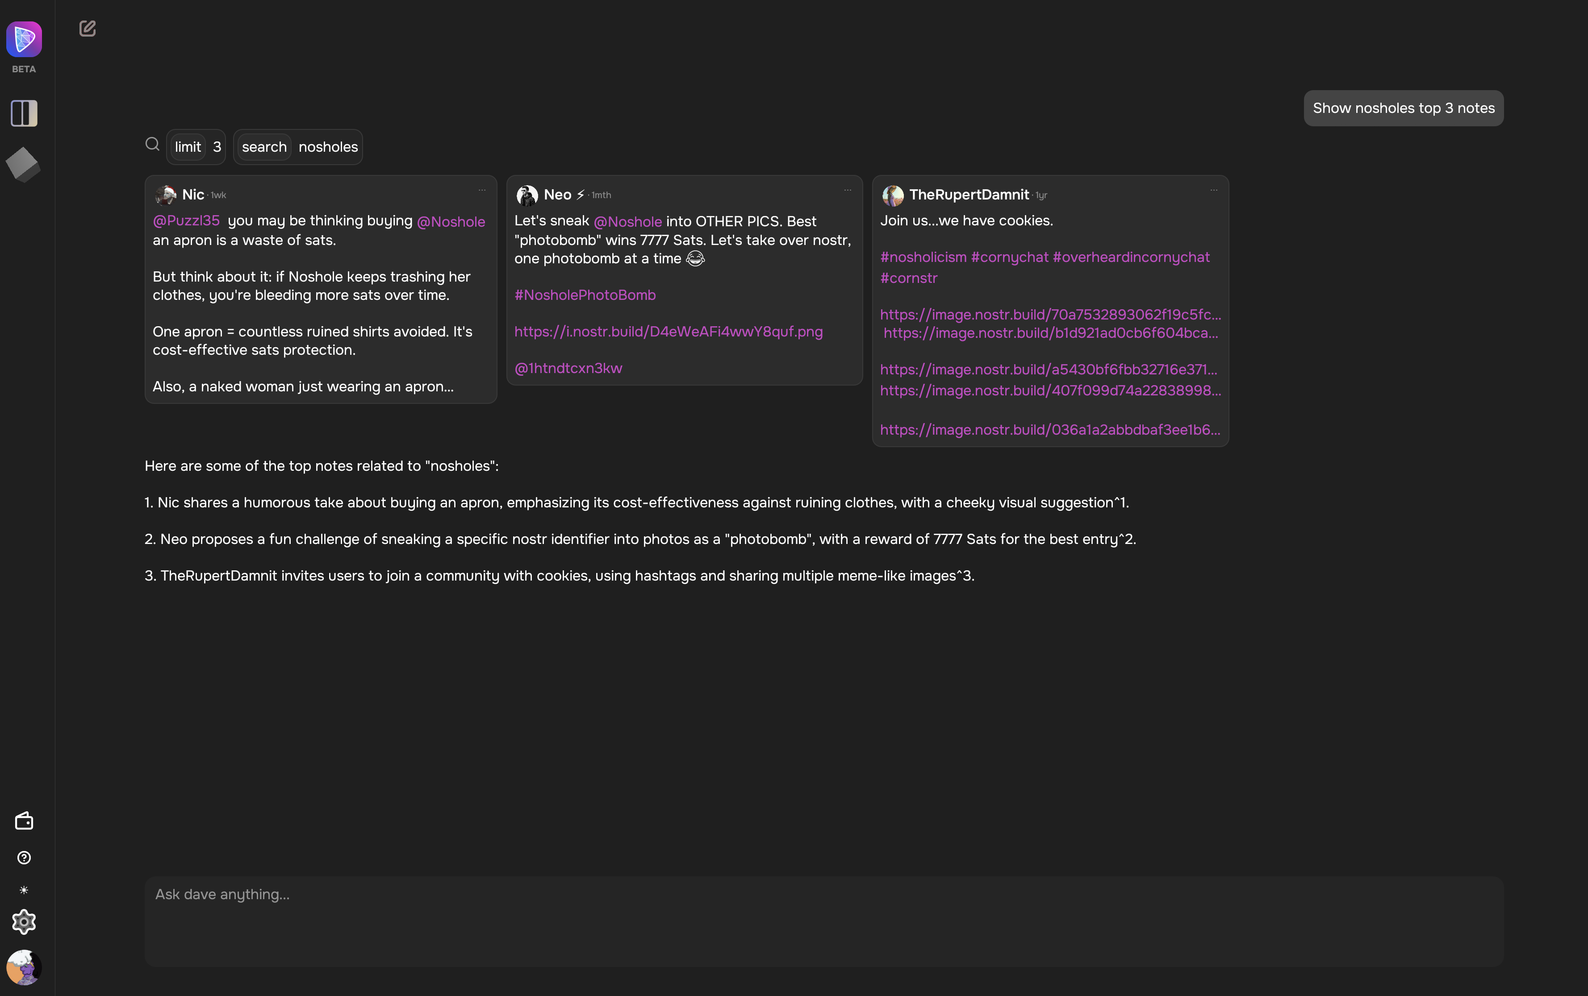Open image link starting b1d921ad0cb6f604bca
This screenshot has width=1588, height=996.
(1051, 332)
